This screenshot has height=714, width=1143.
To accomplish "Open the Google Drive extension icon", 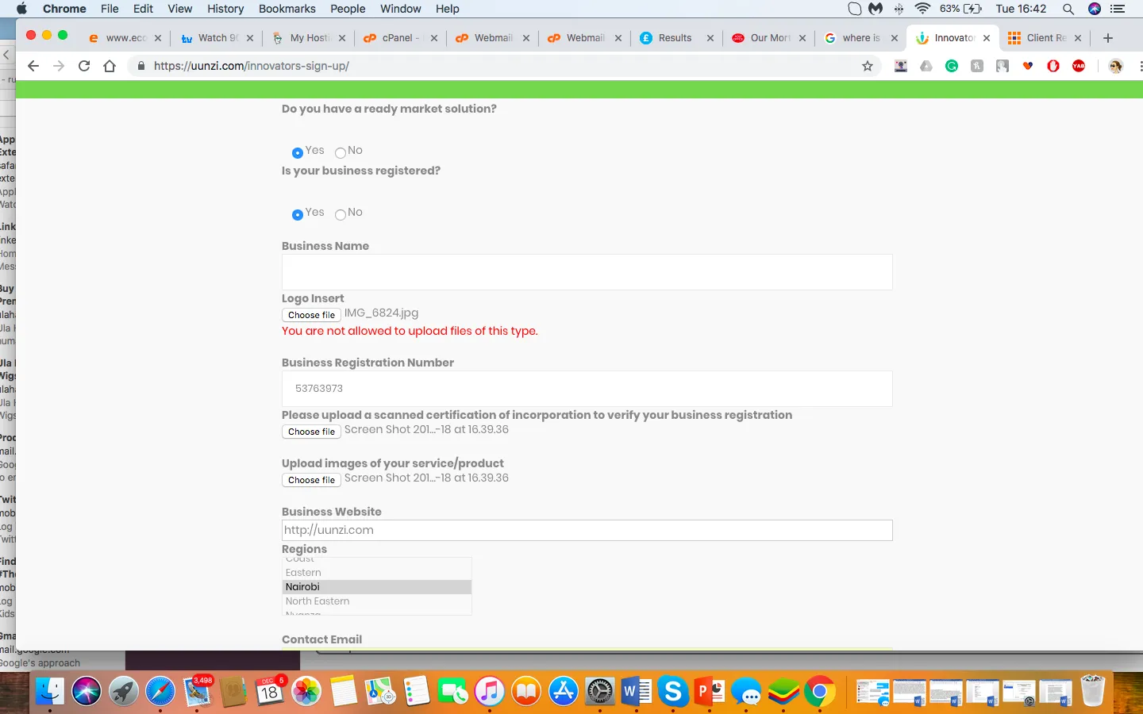I will (x=926, y=66).
